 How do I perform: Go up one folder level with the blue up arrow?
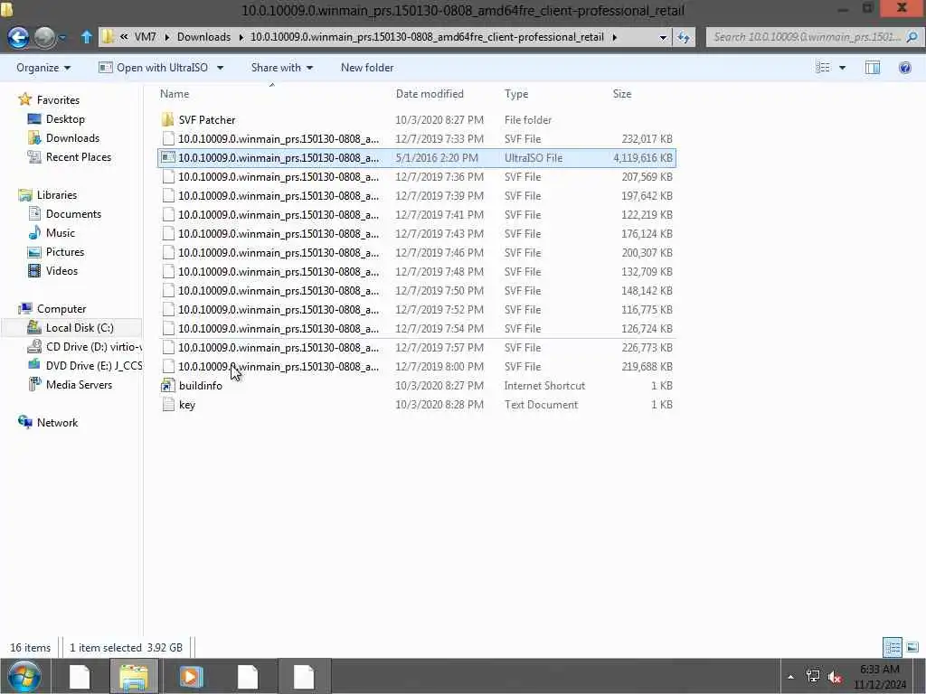[86, 37]
